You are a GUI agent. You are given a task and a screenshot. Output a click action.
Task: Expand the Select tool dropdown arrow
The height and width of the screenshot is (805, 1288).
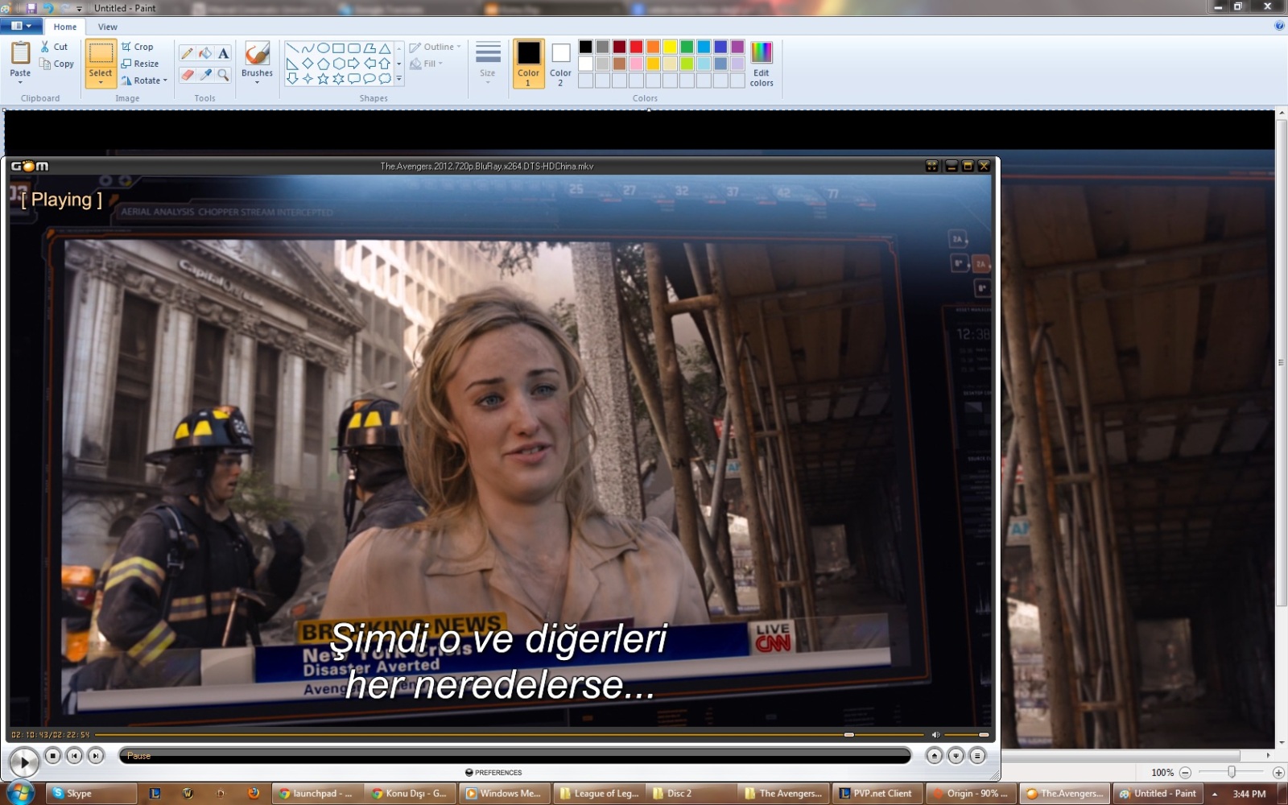click(101, 82)
